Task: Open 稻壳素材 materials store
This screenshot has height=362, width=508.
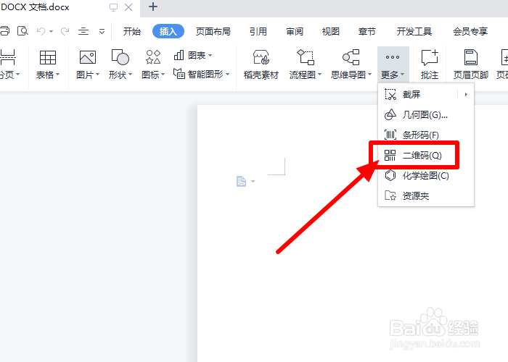Action: [261, 65]
